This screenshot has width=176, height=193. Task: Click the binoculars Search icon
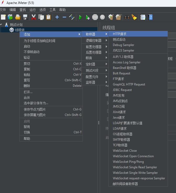click(127, 17)
